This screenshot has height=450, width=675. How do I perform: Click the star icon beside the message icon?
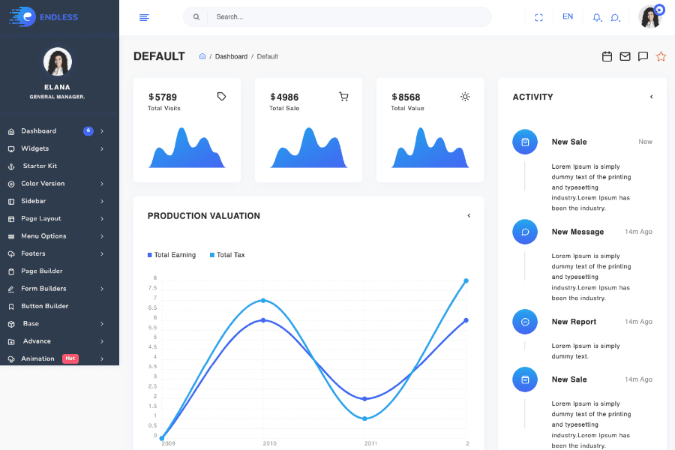click(x=661, y=55)
